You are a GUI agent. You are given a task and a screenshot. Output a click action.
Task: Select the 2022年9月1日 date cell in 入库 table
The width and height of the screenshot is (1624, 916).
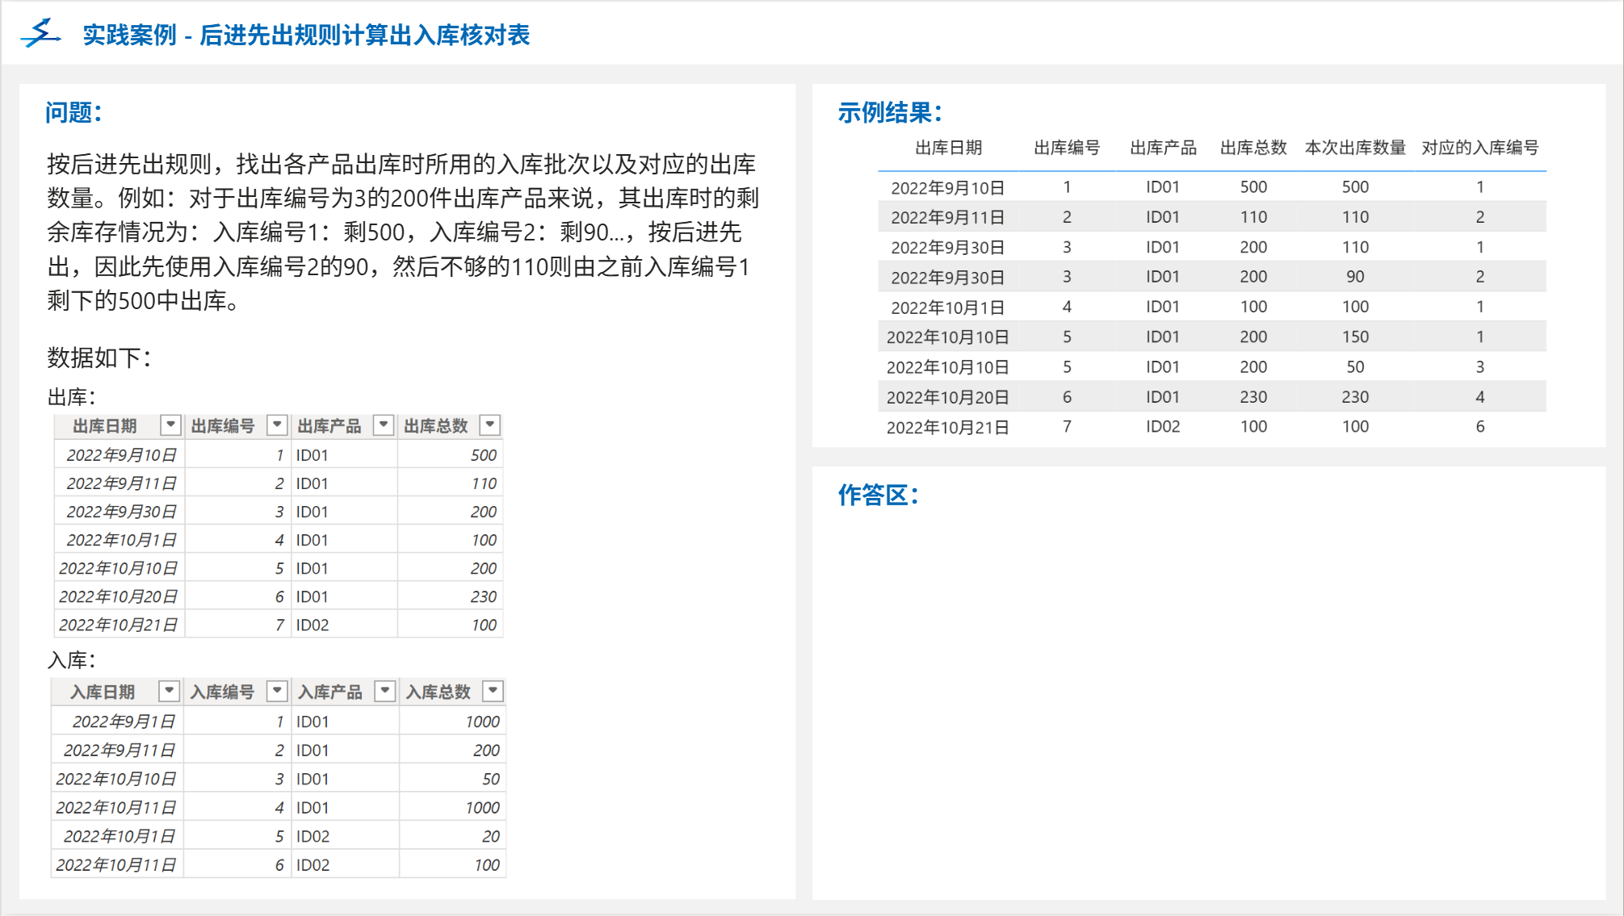click(123, 722)
